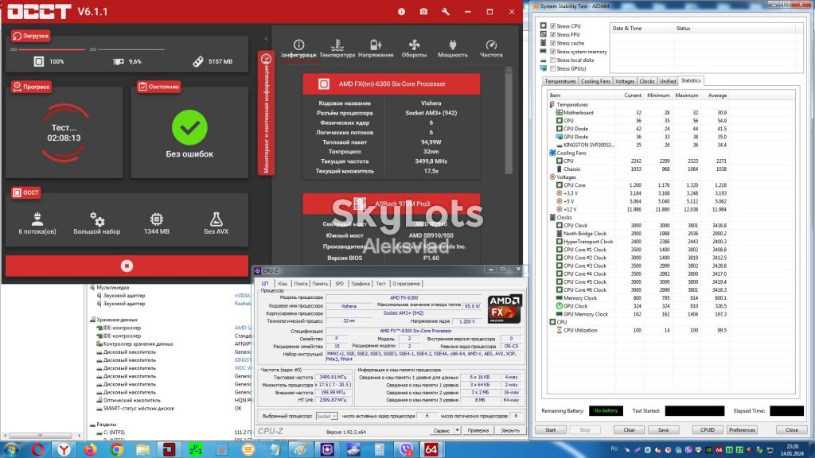Image resolution: width=815 pixels, height=458 pixels.
Task: Enable Stress GPU(s) in AIDA64
Action: [552, 68]
